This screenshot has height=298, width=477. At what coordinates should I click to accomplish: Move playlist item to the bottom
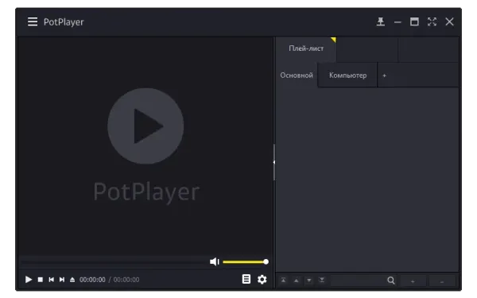click(x=321, y=280)
